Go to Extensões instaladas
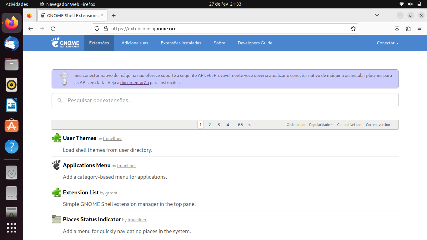427x240 pixels. click(181, 43)
